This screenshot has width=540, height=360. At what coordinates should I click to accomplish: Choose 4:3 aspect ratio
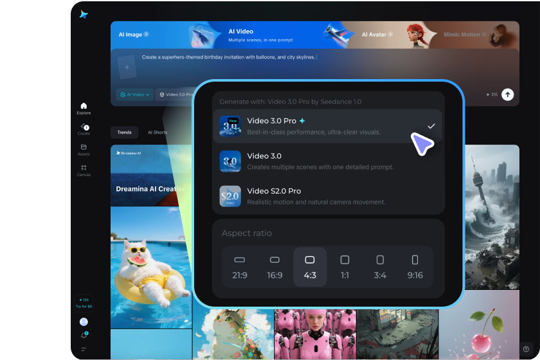pos(310,267)
